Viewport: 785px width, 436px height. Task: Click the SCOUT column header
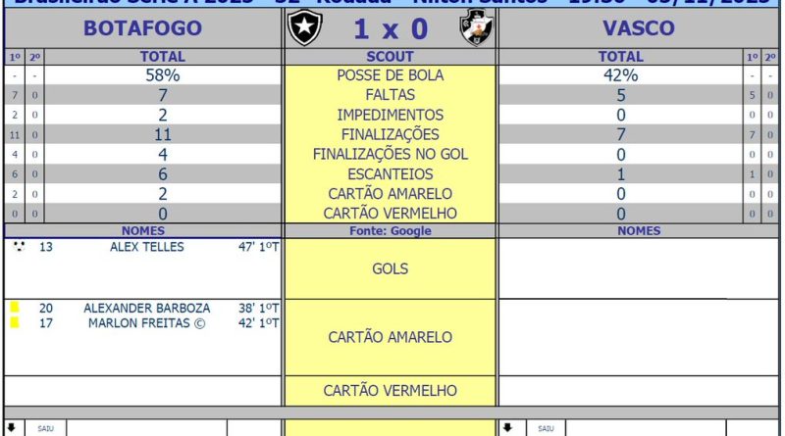pos(390,57)
